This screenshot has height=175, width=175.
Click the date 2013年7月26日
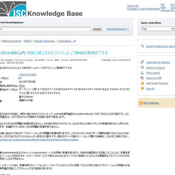click(27, 82)
